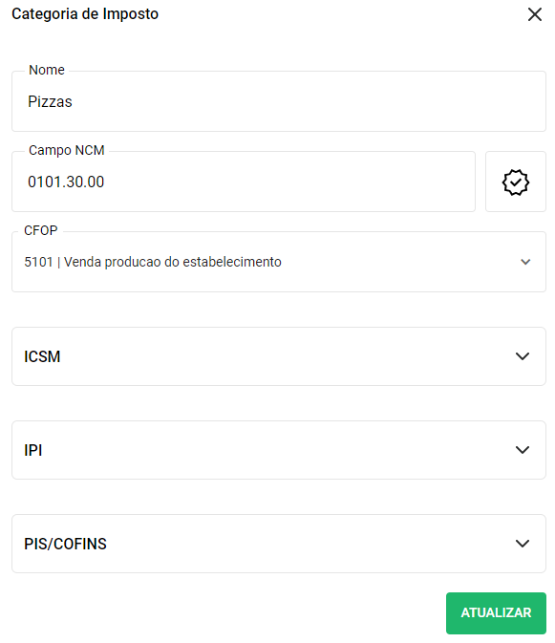Select the Venda producao do estabelecimento option text
Viewport: 555px width, 643px height.
[173, 262]
